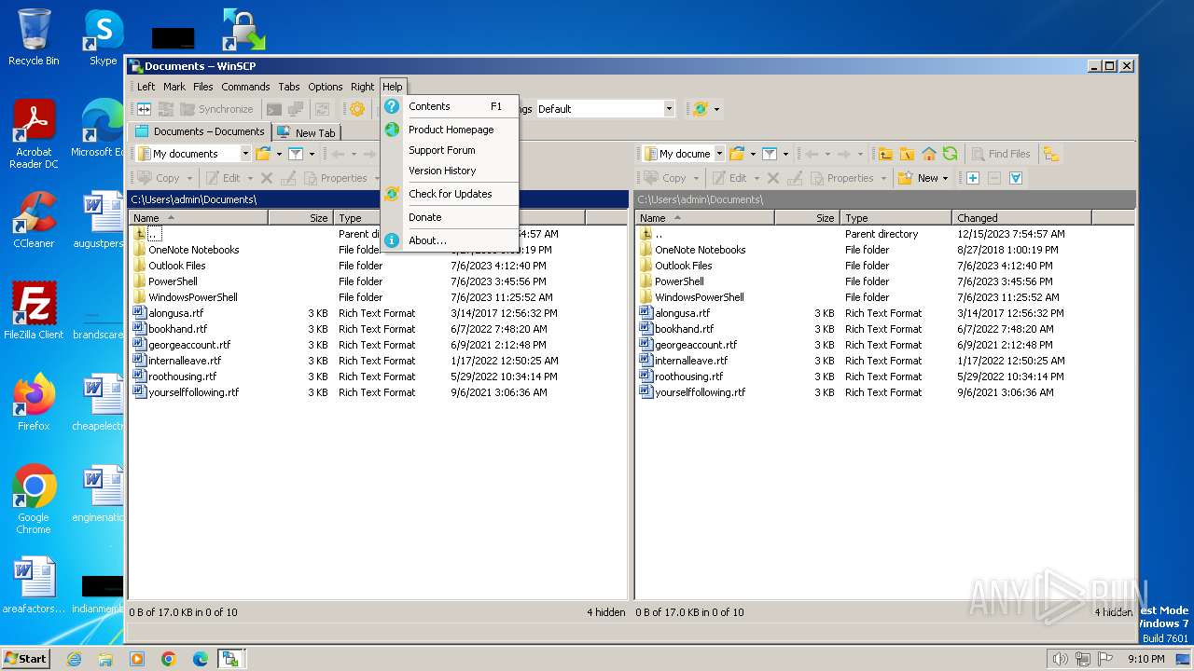This screenshot has width=1194, height=671.
Task: Select Donate in Help menu
Action: (x=450, y=217)
